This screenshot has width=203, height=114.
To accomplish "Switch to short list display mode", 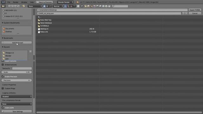I will [x=44, y=6].
